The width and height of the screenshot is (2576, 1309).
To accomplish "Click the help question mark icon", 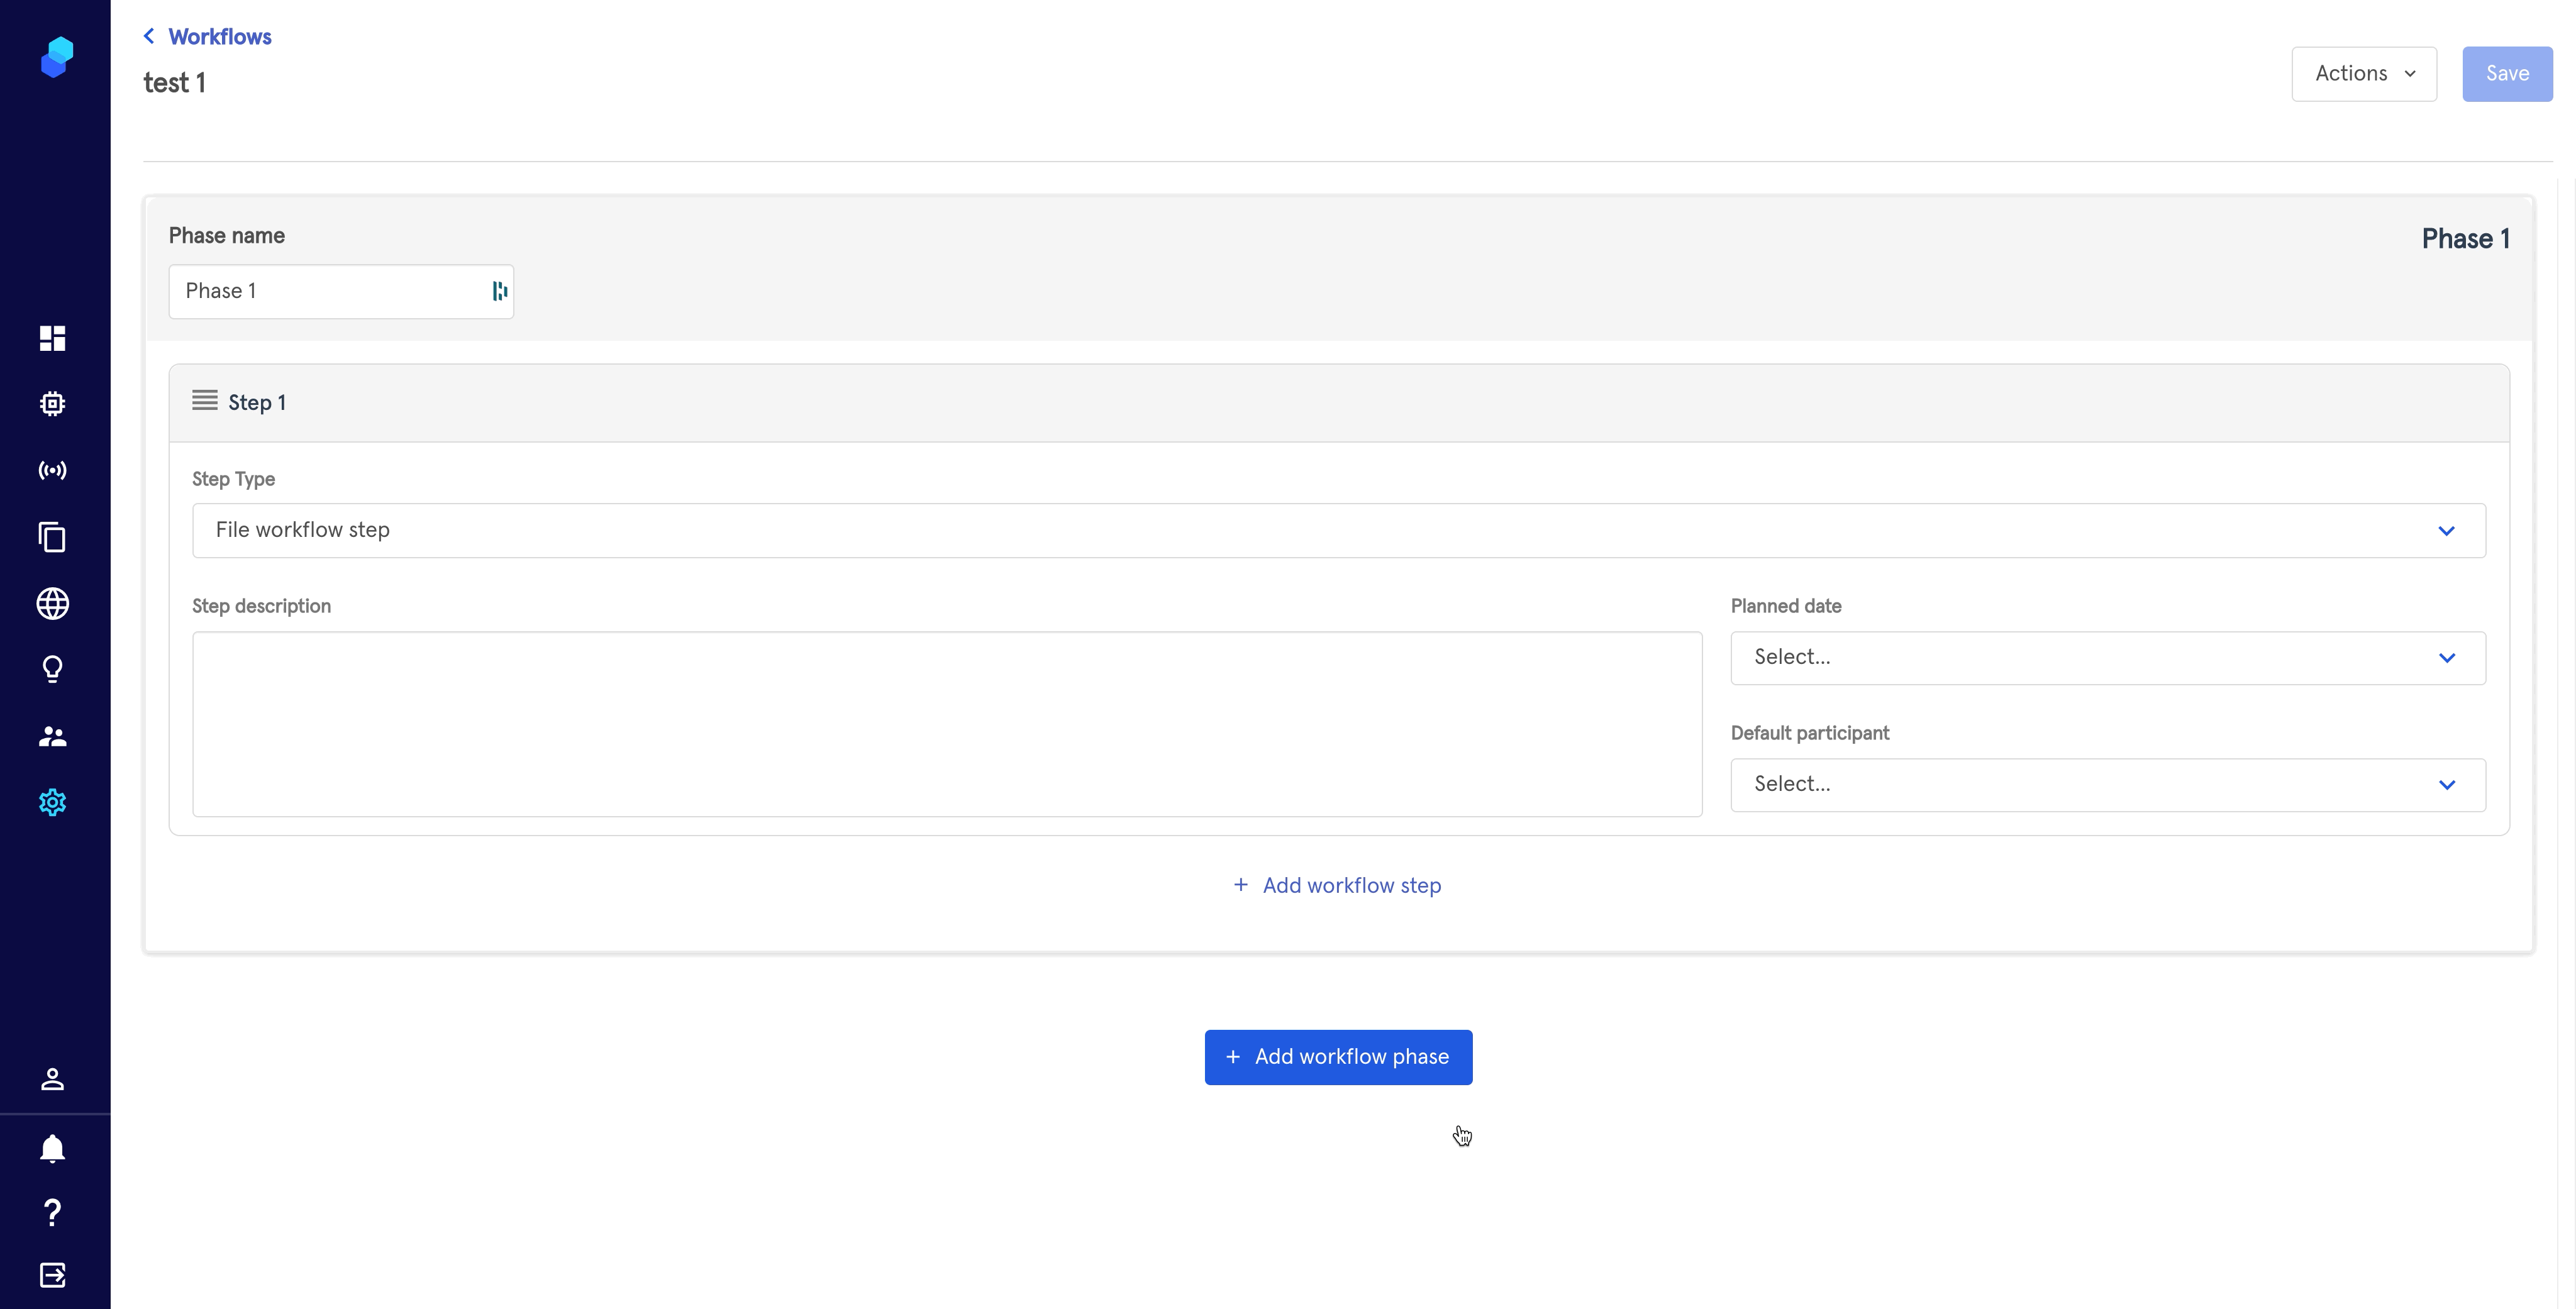I will point(52,1212).
